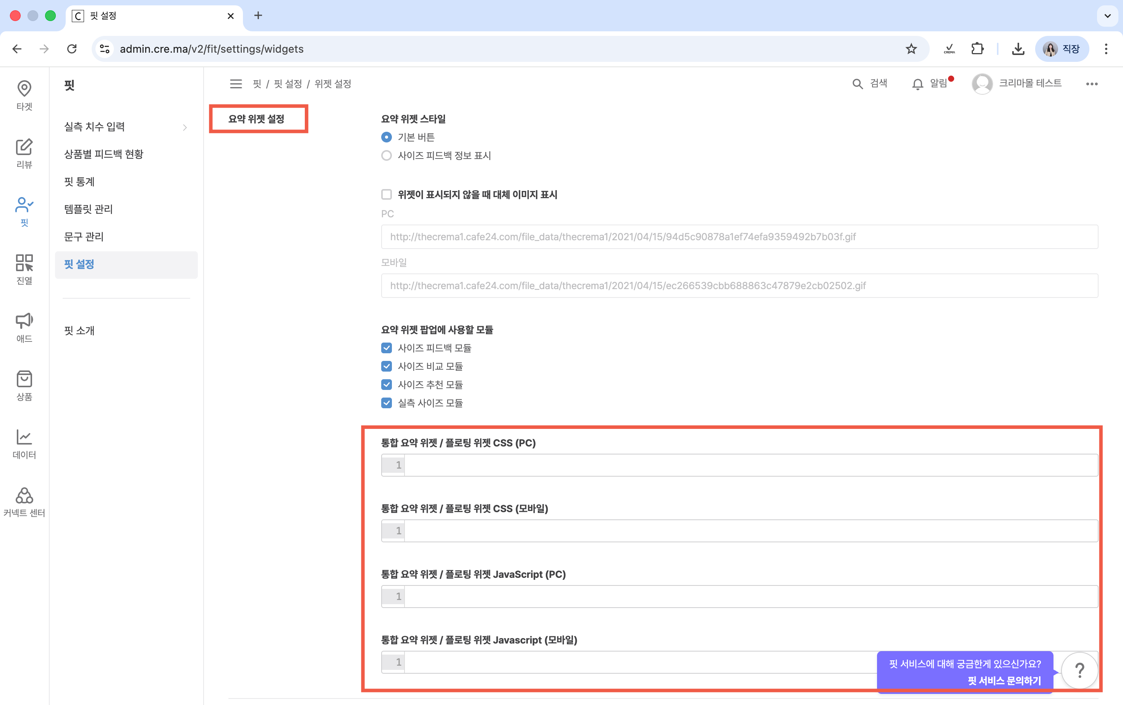1123x705 pixels.
Task: Open the 진열 section in the sidebar
Action: [x=24, y=269]
